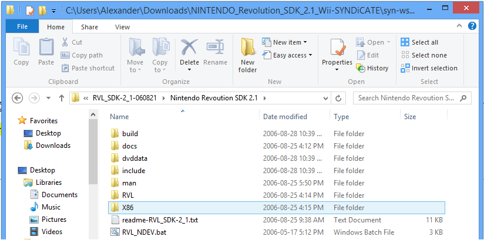
Task: Click the Properties checkmark icon
Action: click(337, 48)
